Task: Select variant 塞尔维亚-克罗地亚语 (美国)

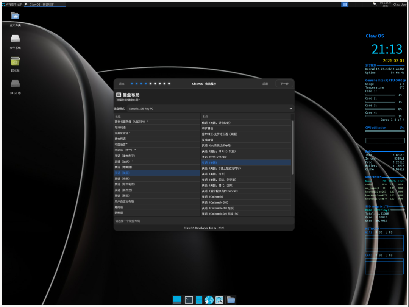Action: 246,134
